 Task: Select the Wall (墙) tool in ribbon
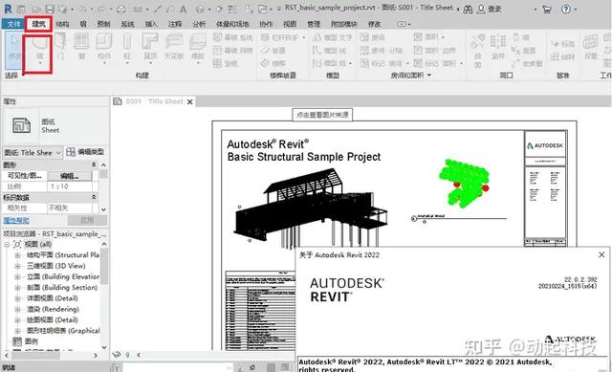[x=38, y=49]
